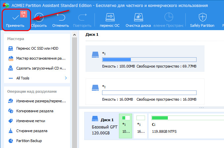The width and height of the screenshot is (224, 148).
Task: Click the wipe partition broom icon
Action: point(11,131)
